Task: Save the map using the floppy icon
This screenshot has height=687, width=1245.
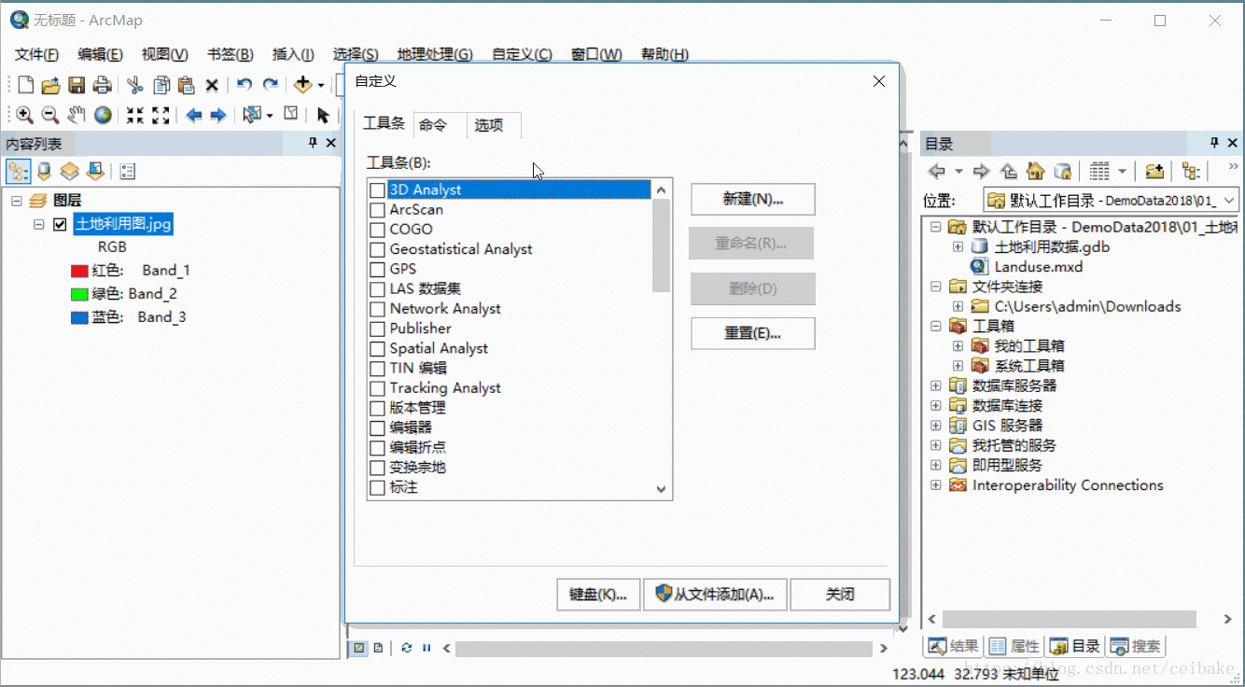Action: (77, 86)
